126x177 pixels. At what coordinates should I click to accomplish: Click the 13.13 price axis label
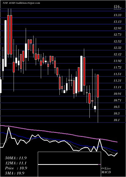coord(117,21)
